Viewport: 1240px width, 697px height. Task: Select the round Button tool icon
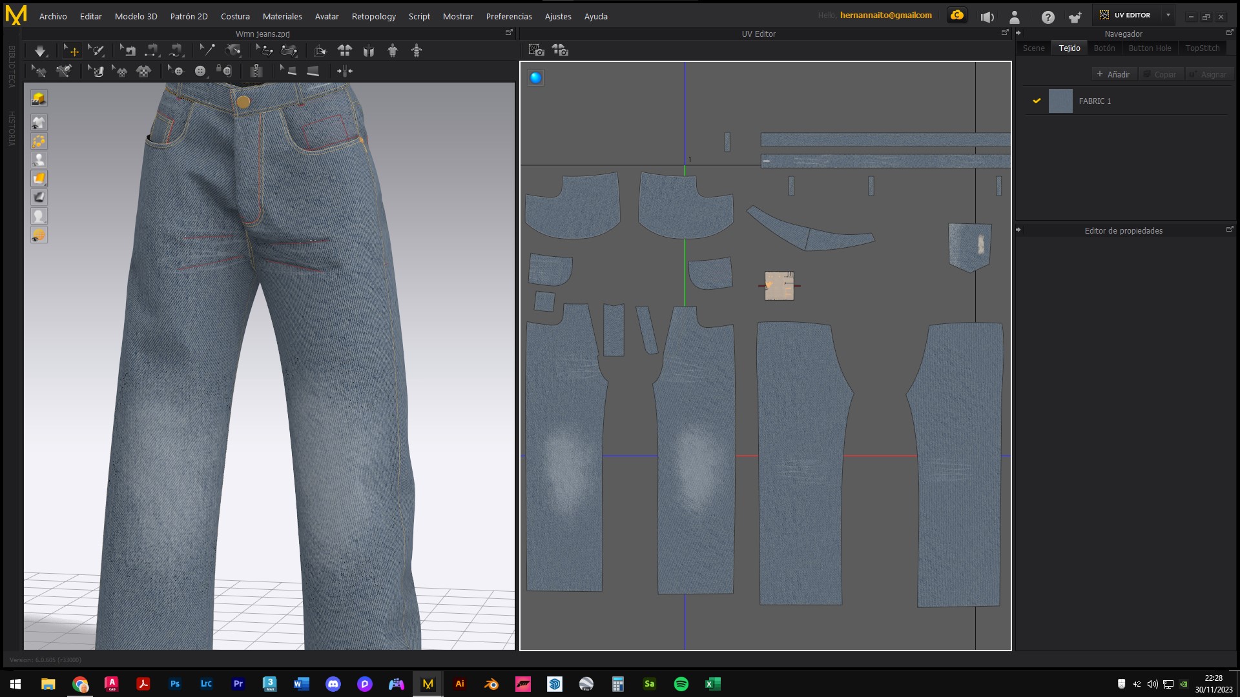200,71
